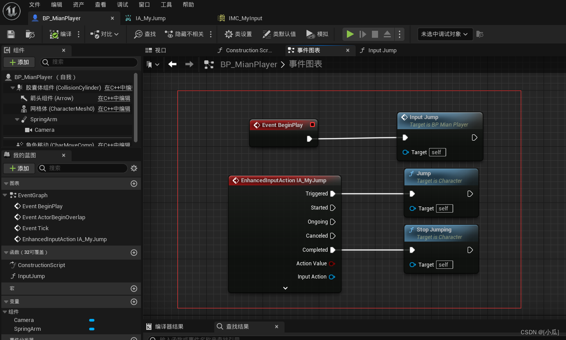Open the 资产 menu
The width and height of the screenshot is (566, 340).
79,4
